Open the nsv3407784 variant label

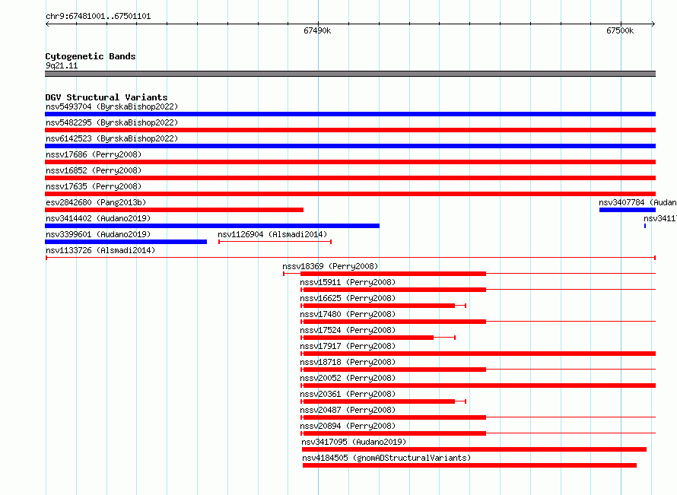(637, 202)
